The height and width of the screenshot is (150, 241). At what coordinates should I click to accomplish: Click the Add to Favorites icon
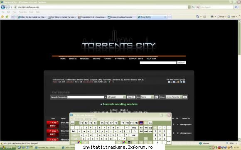tap(7, 17)
